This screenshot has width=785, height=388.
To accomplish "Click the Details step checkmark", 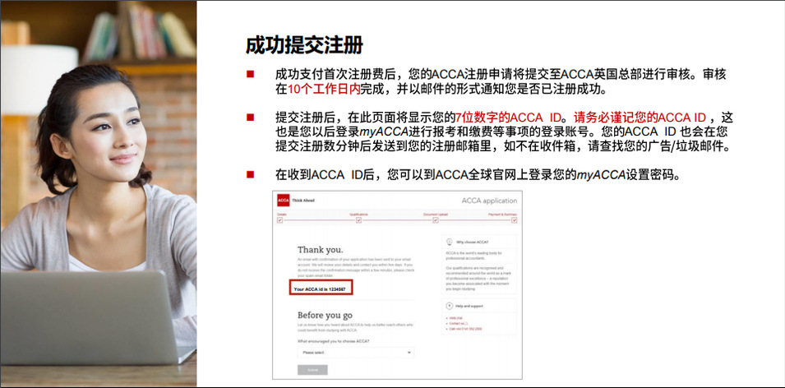I will click(x=280, y=220).
